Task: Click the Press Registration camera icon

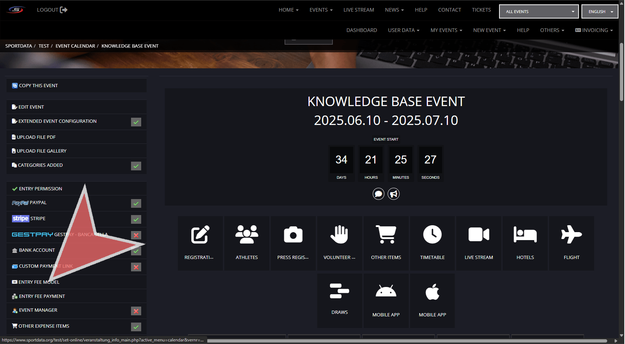Action: click(x=293, y=235)
